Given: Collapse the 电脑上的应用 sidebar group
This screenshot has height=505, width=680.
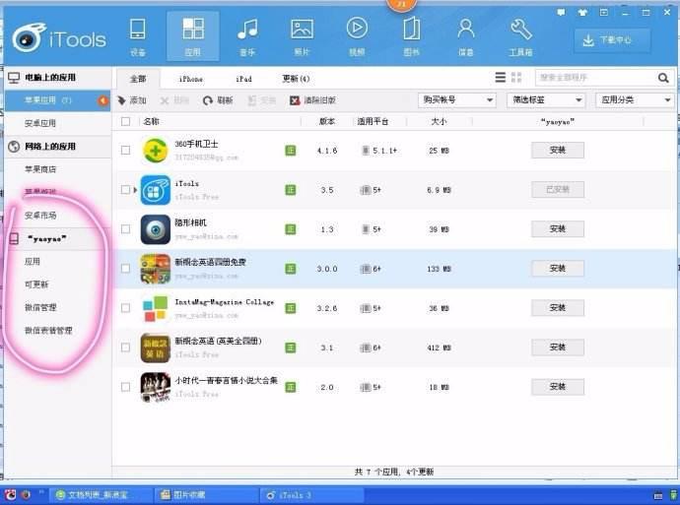Looking at the screenshot, I should [57, 78].
